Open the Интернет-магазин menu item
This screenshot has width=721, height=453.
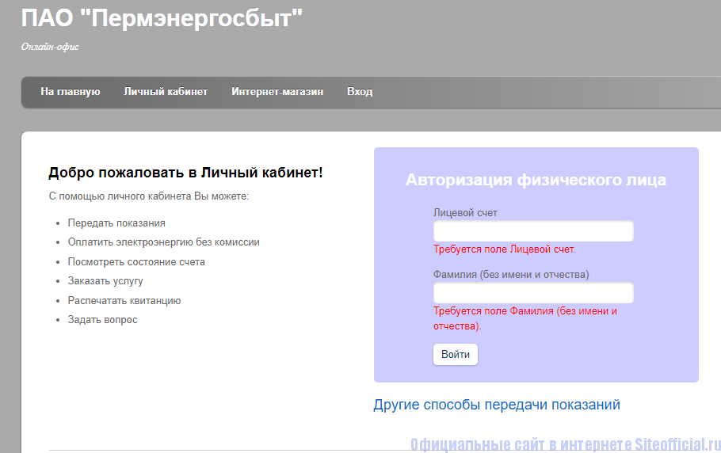277,92
